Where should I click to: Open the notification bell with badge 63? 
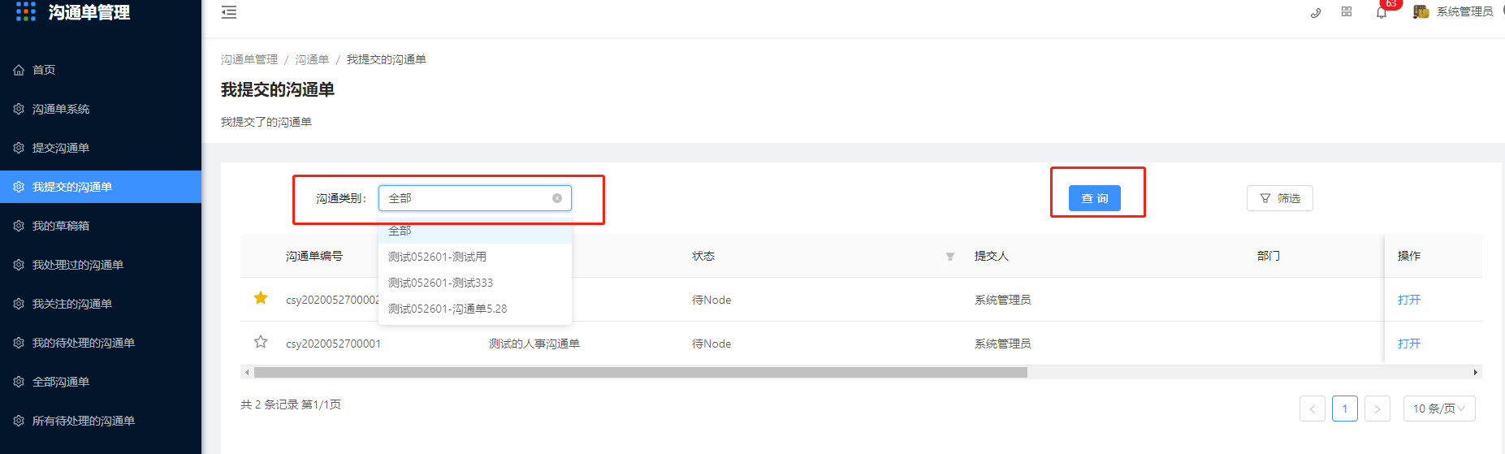click(1382, 12)
